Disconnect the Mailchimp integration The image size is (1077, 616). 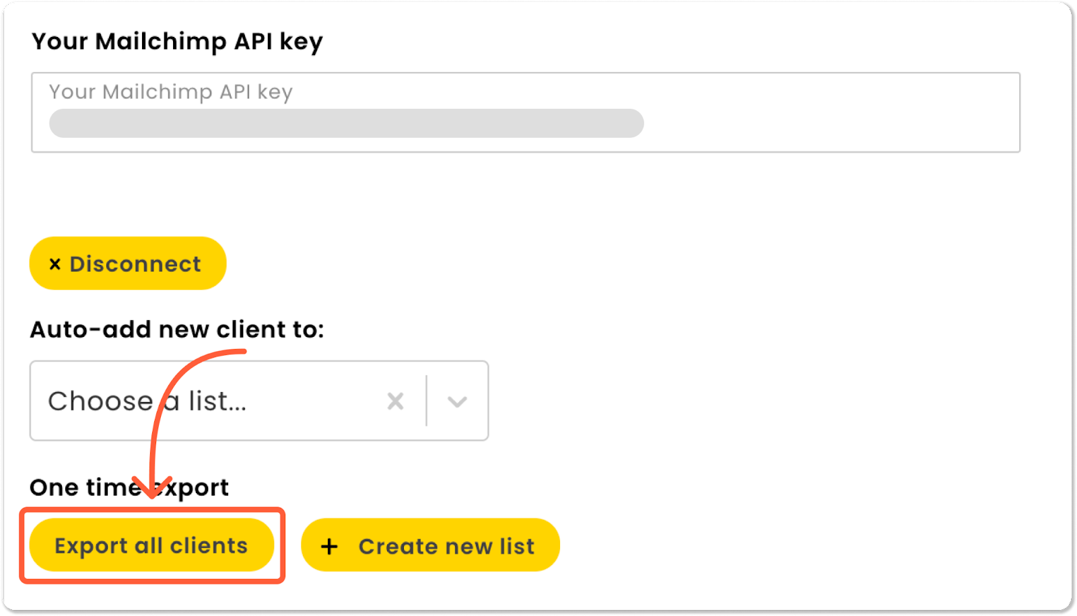tap(128, 264)
